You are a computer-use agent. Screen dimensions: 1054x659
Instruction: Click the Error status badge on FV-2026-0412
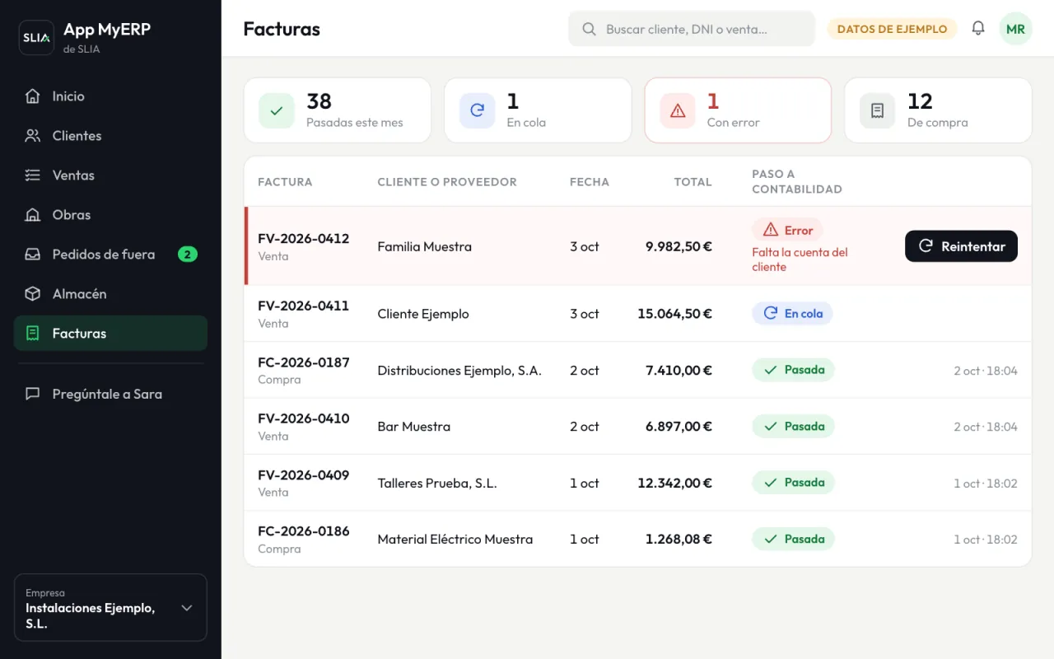(787, 230)
